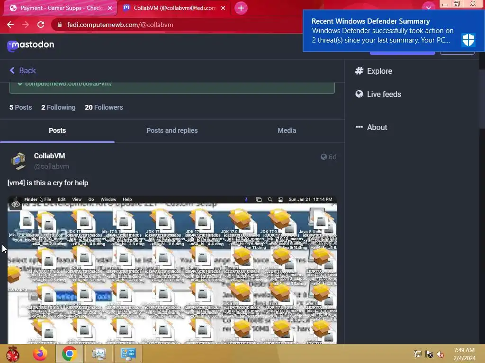Viewport: 485px width, 363px height.
Task: Open Firefox from the taskbar
Action: [41, 354]
